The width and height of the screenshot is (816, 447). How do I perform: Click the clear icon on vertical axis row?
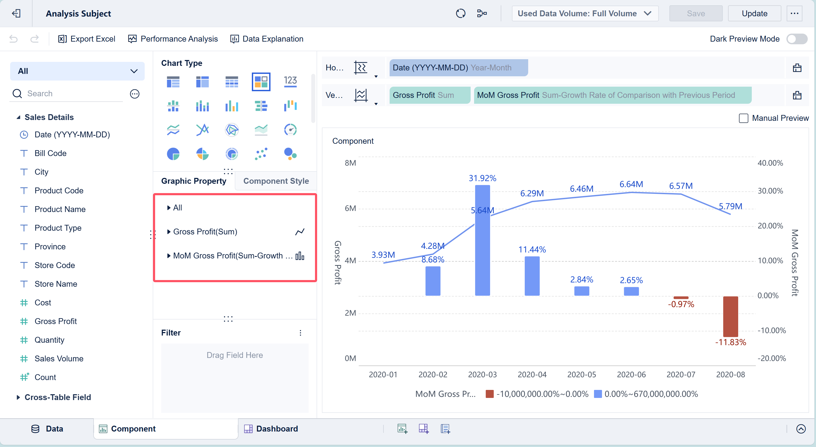pyautogui.click(x=797, y=95)
